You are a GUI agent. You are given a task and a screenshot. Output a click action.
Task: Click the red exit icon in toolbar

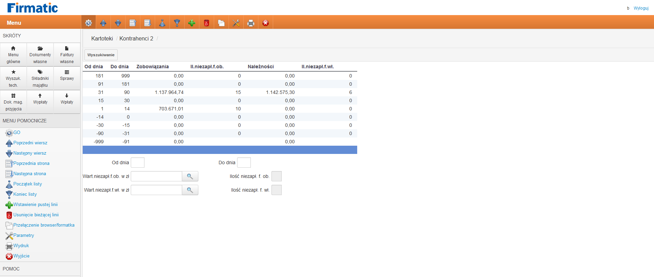tap(266, 23)
